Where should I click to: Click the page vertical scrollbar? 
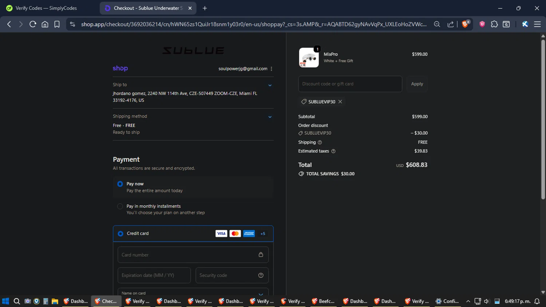(x=543, y=119)
